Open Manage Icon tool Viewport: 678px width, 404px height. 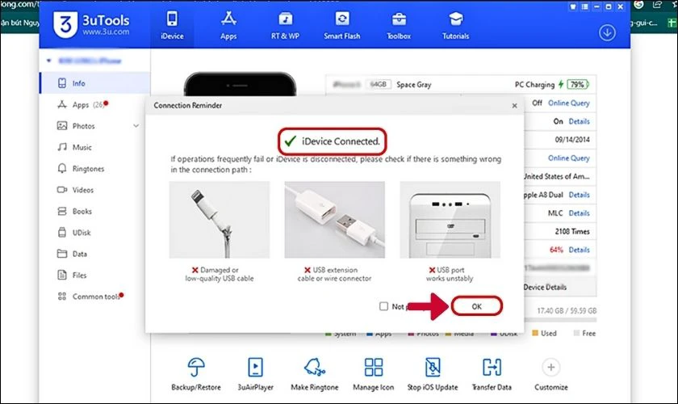point(373,374)
